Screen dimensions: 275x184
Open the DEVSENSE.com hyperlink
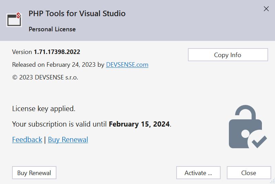[127, 65]
